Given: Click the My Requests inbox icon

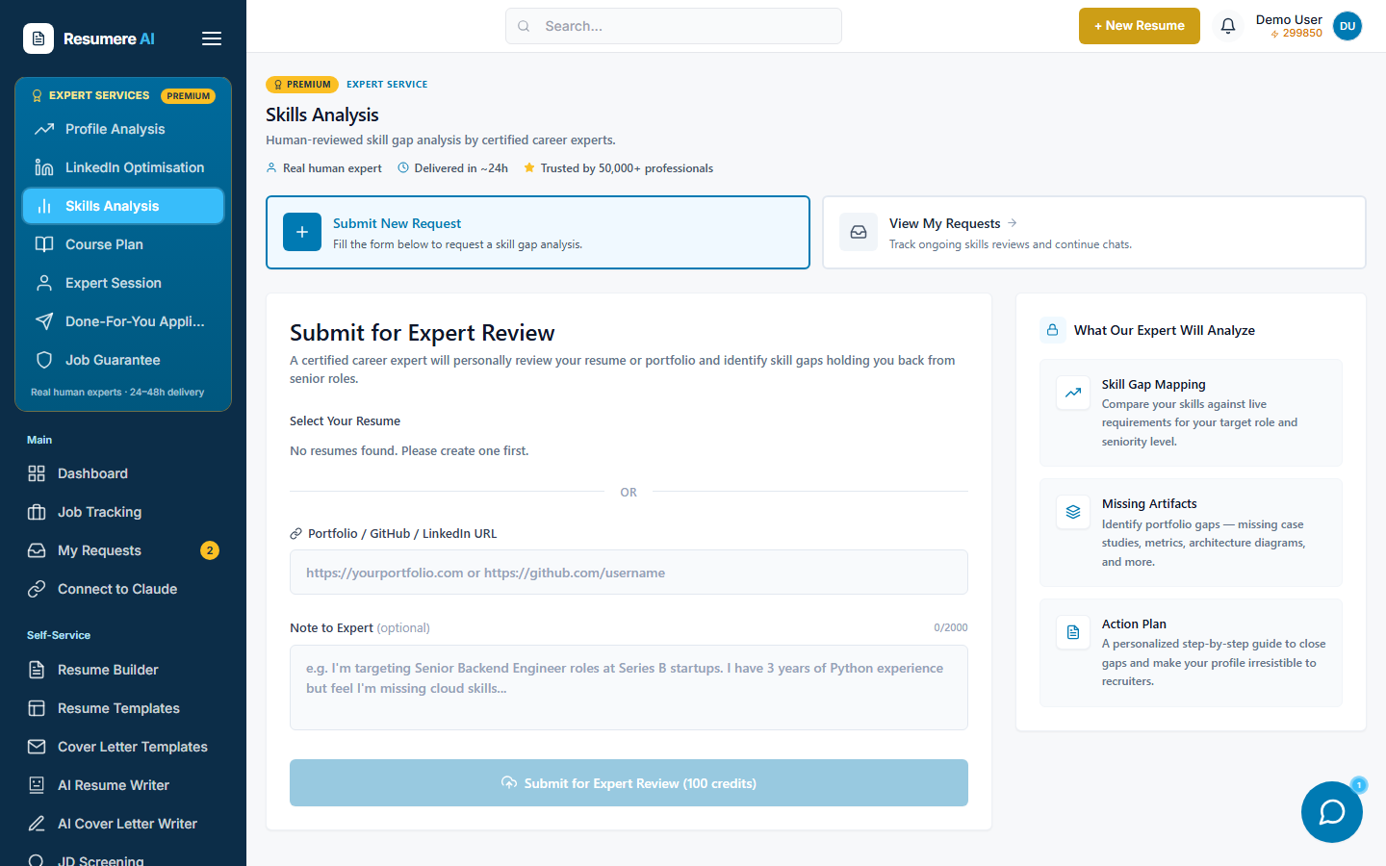Looking at the screenshot, I should [37, 550].
